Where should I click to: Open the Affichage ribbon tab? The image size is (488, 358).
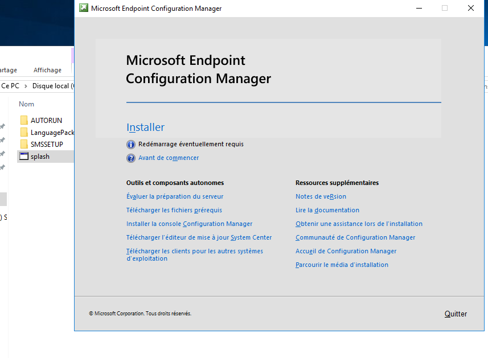point(47,71)
